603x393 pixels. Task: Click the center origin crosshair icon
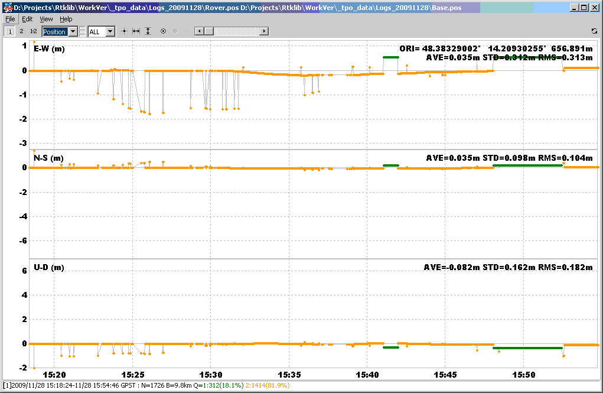click(x=124, y=31)
